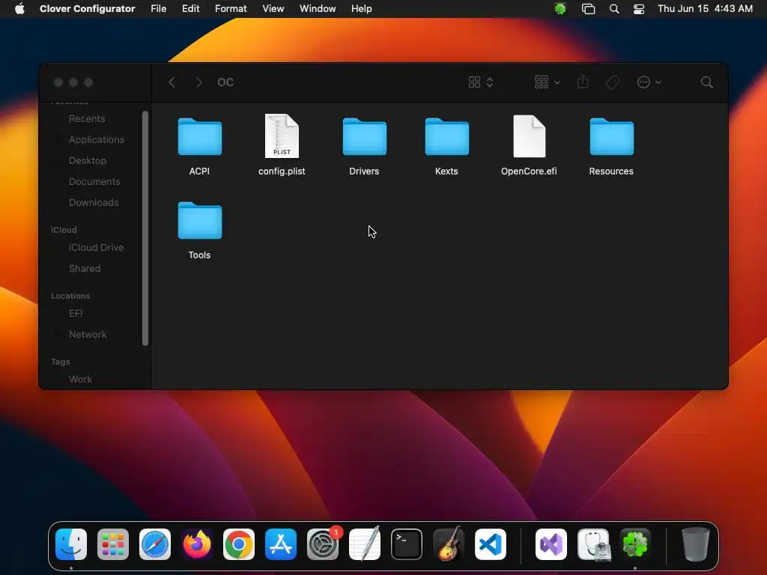Image resolution: width=767 pixels, height=575 pixels.
Task: Click the sidebar vertical scrollbar
Action: click(x=145, y=228)
